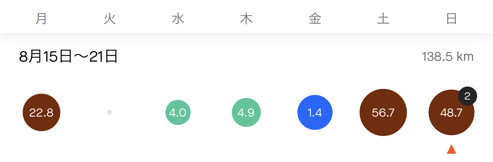Tap the black badge showing 2 activities
The width and height of the screenshot is (493, 162).
click(x=467, y=96)
